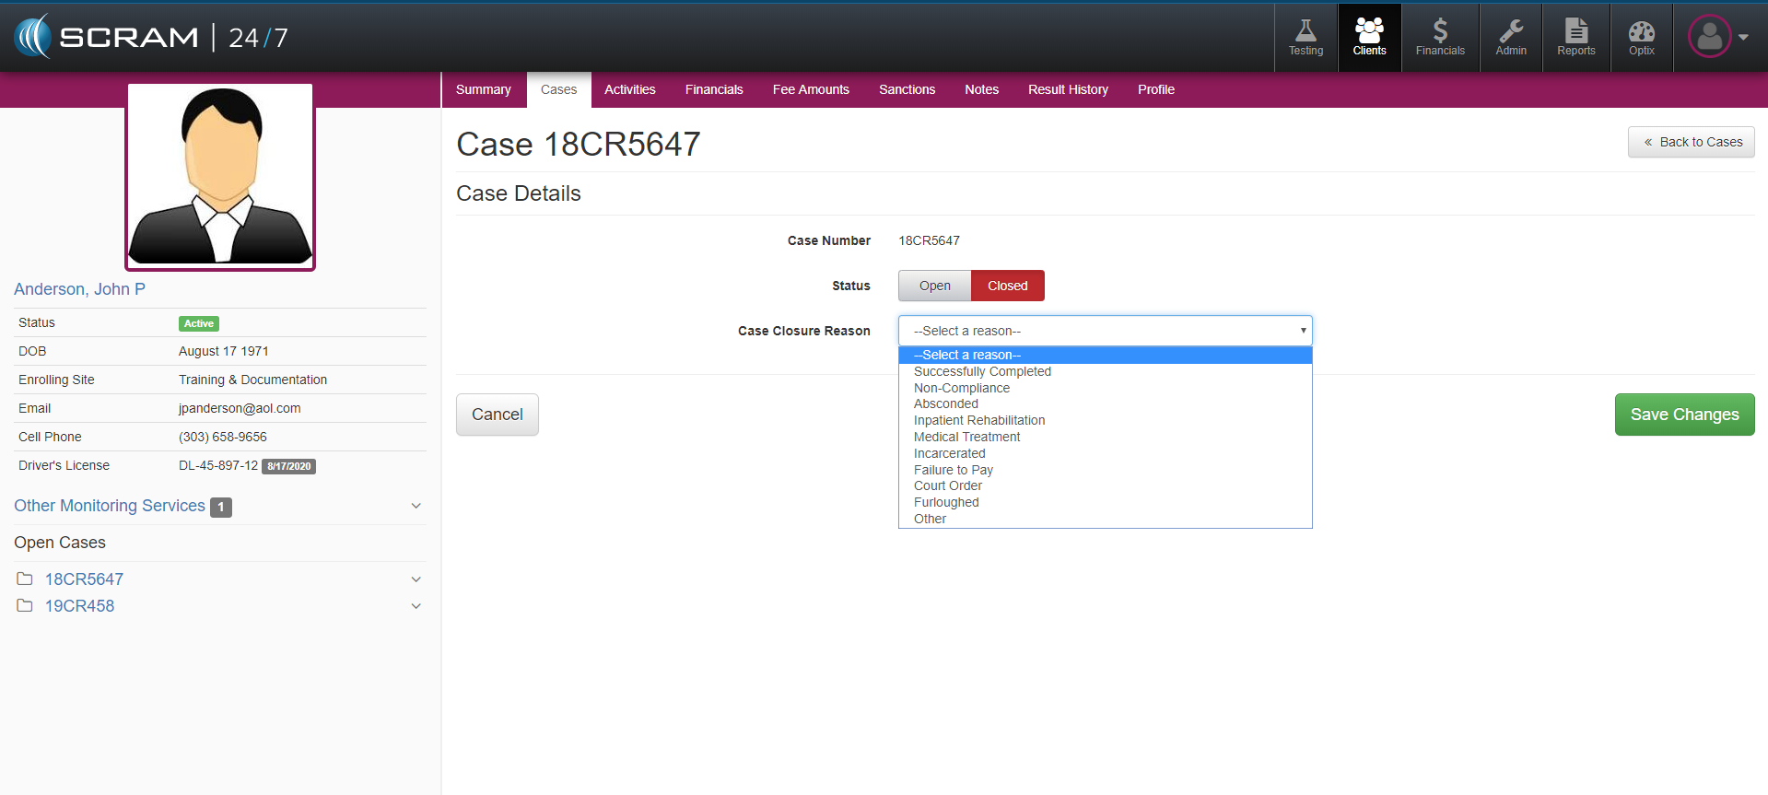Screen dimensions: 1768x795
Task: Set case status to Closed
Action: 1007,286
